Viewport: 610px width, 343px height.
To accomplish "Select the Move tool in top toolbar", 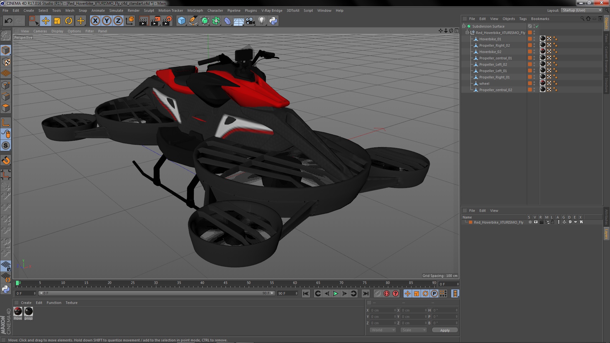I will [45, 21].
